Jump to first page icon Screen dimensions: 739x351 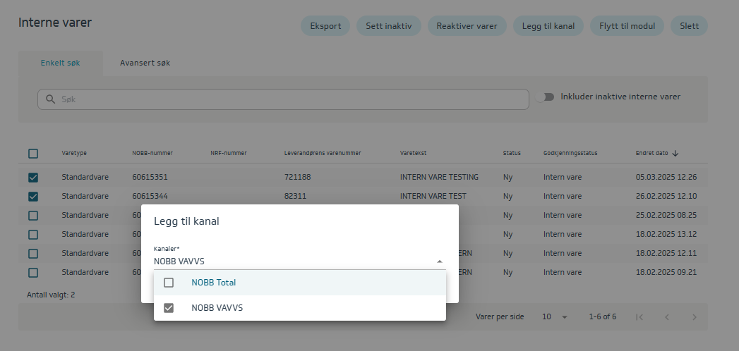tap(639, 317)
